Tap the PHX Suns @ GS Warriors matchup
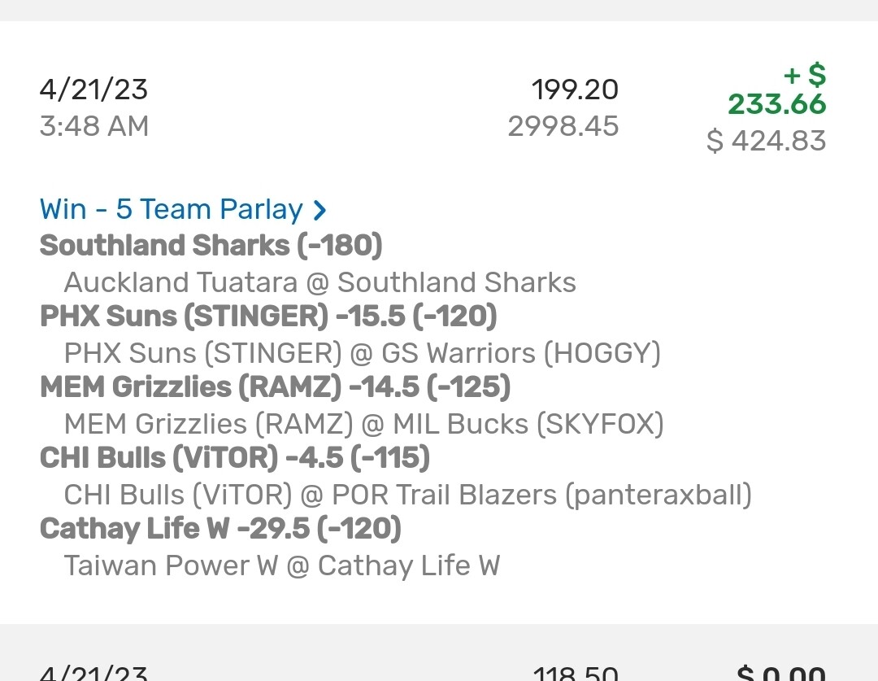This screenshot has height=681, width=878. [362, 353]
